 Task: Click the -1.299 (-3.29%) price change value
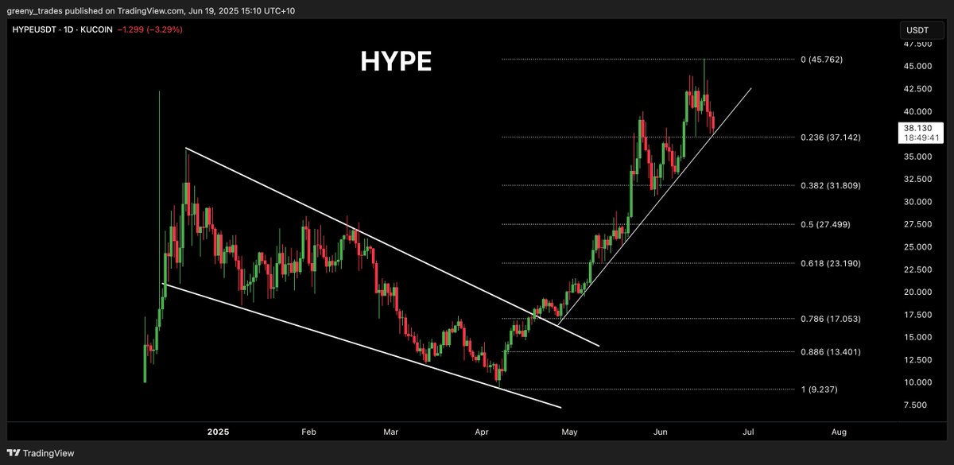tap(151, 29)
